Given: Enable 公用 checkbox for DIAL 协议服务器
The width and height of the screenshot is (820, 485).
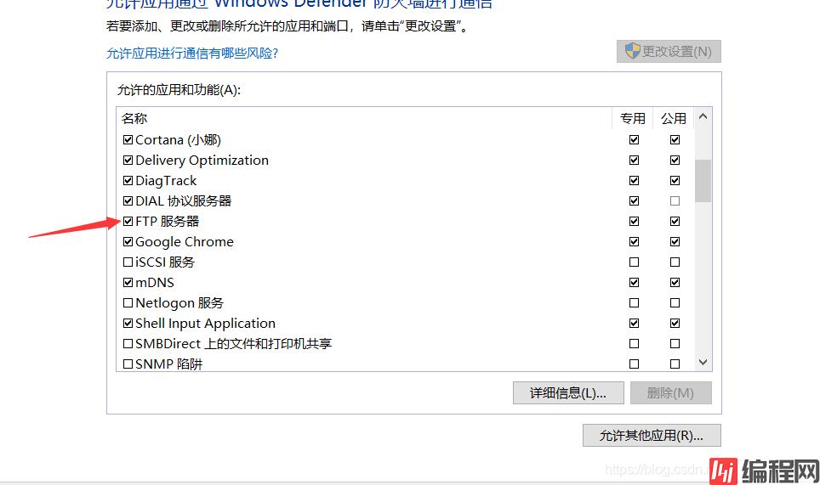Looking at the screenshot, I should (675, 201).
